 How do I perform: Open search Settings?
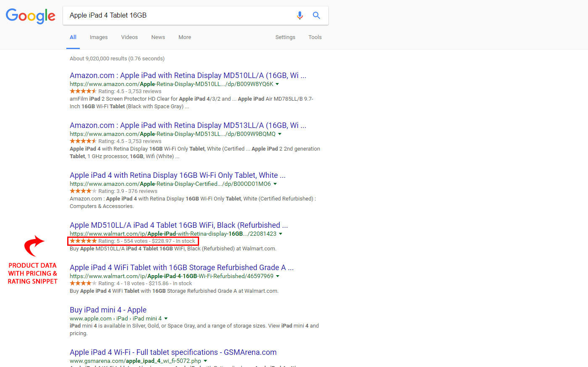(285, 37)
